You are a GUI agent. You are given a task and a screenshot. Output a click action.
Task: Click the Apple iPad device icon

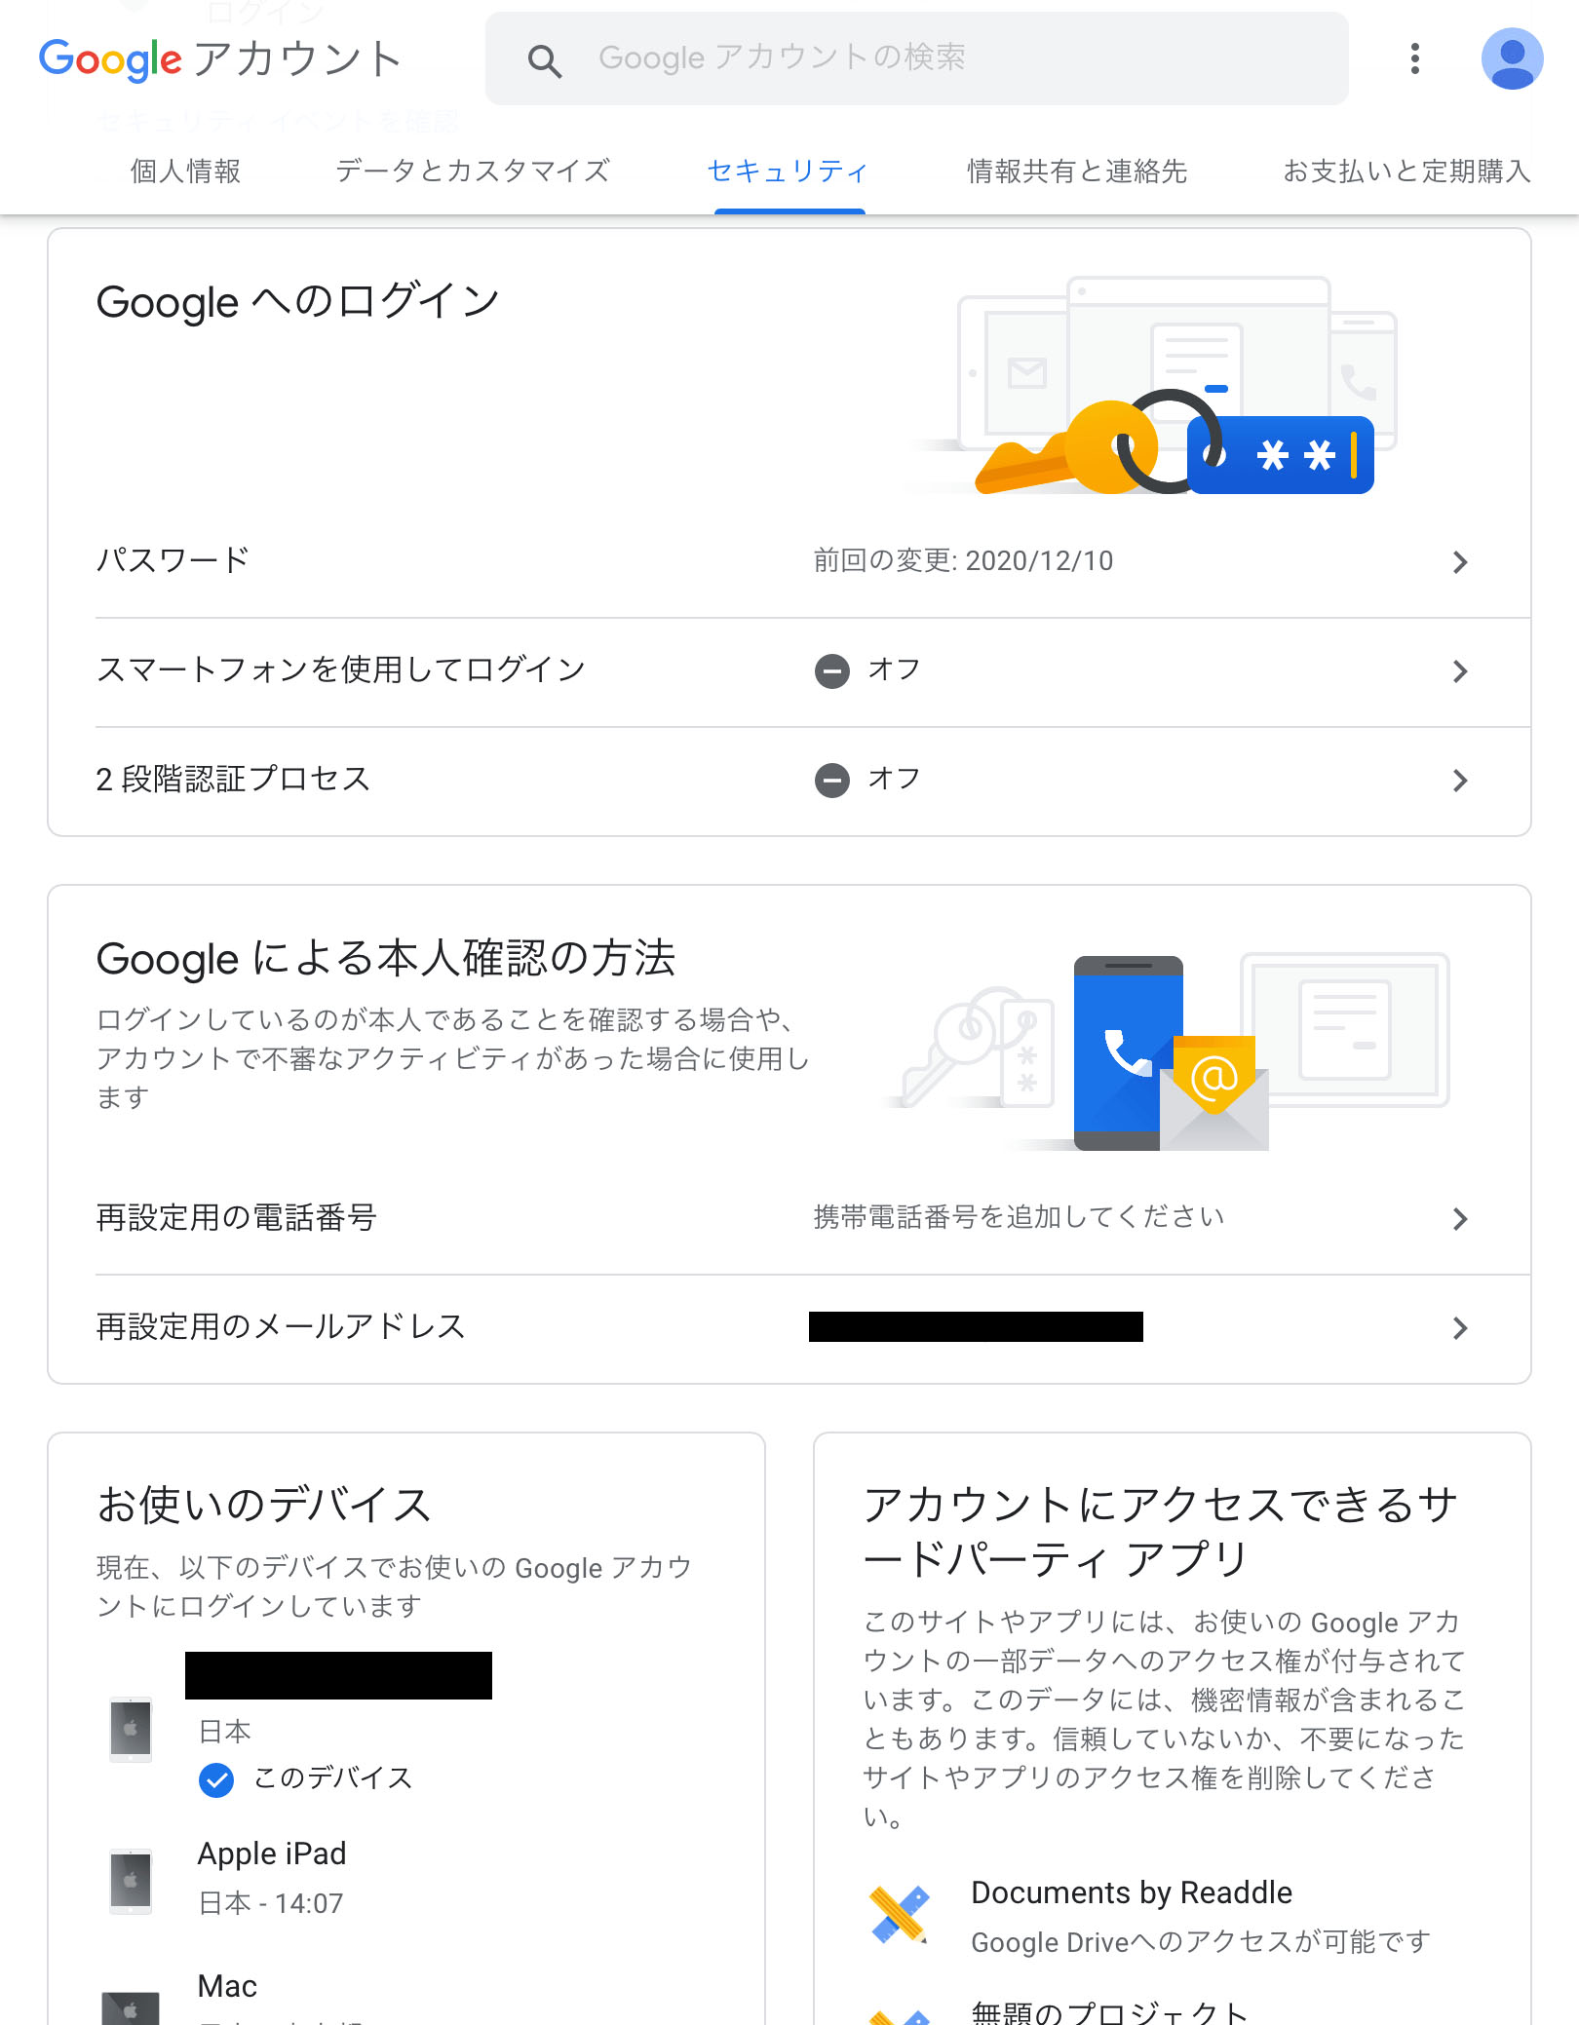[131, 1881]
